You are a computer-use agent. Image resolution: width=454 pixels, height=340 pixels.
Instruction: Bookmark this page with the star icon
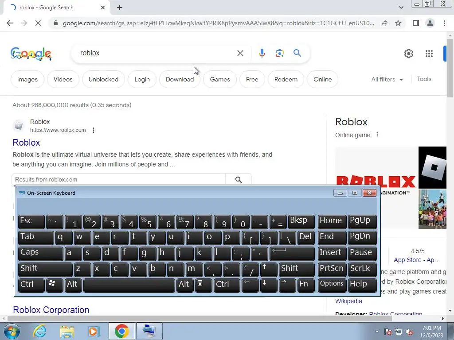[x=398, y=23]
